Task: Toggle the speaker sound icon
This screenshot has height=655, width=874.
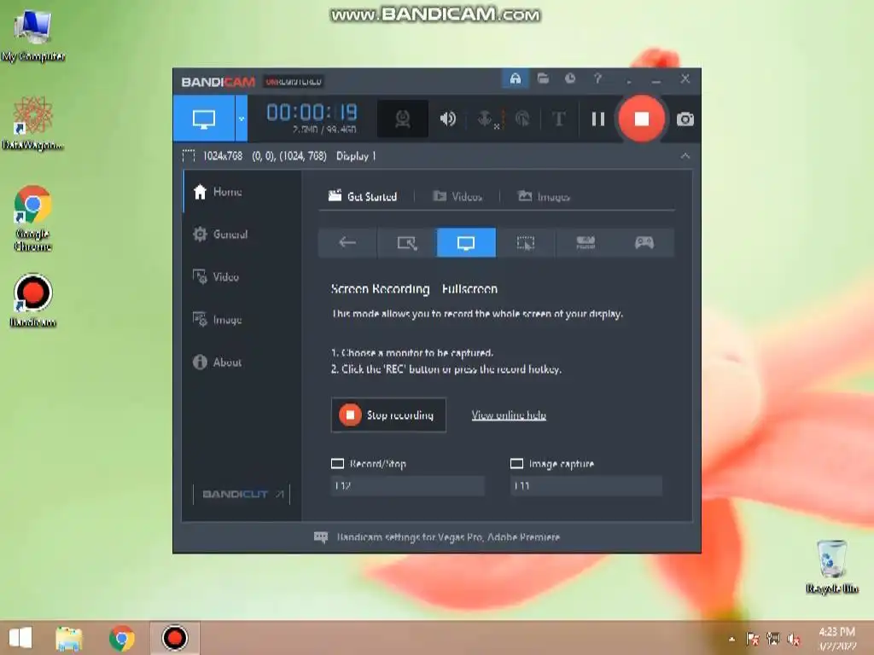Action: 447,119
